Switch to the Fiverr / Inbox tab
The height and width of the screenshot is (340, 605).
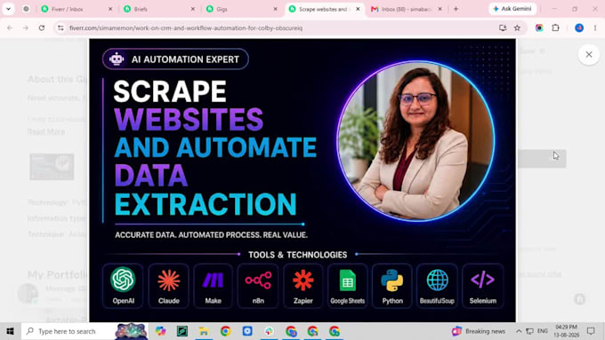pyautogui.click(x=77, y=9)
